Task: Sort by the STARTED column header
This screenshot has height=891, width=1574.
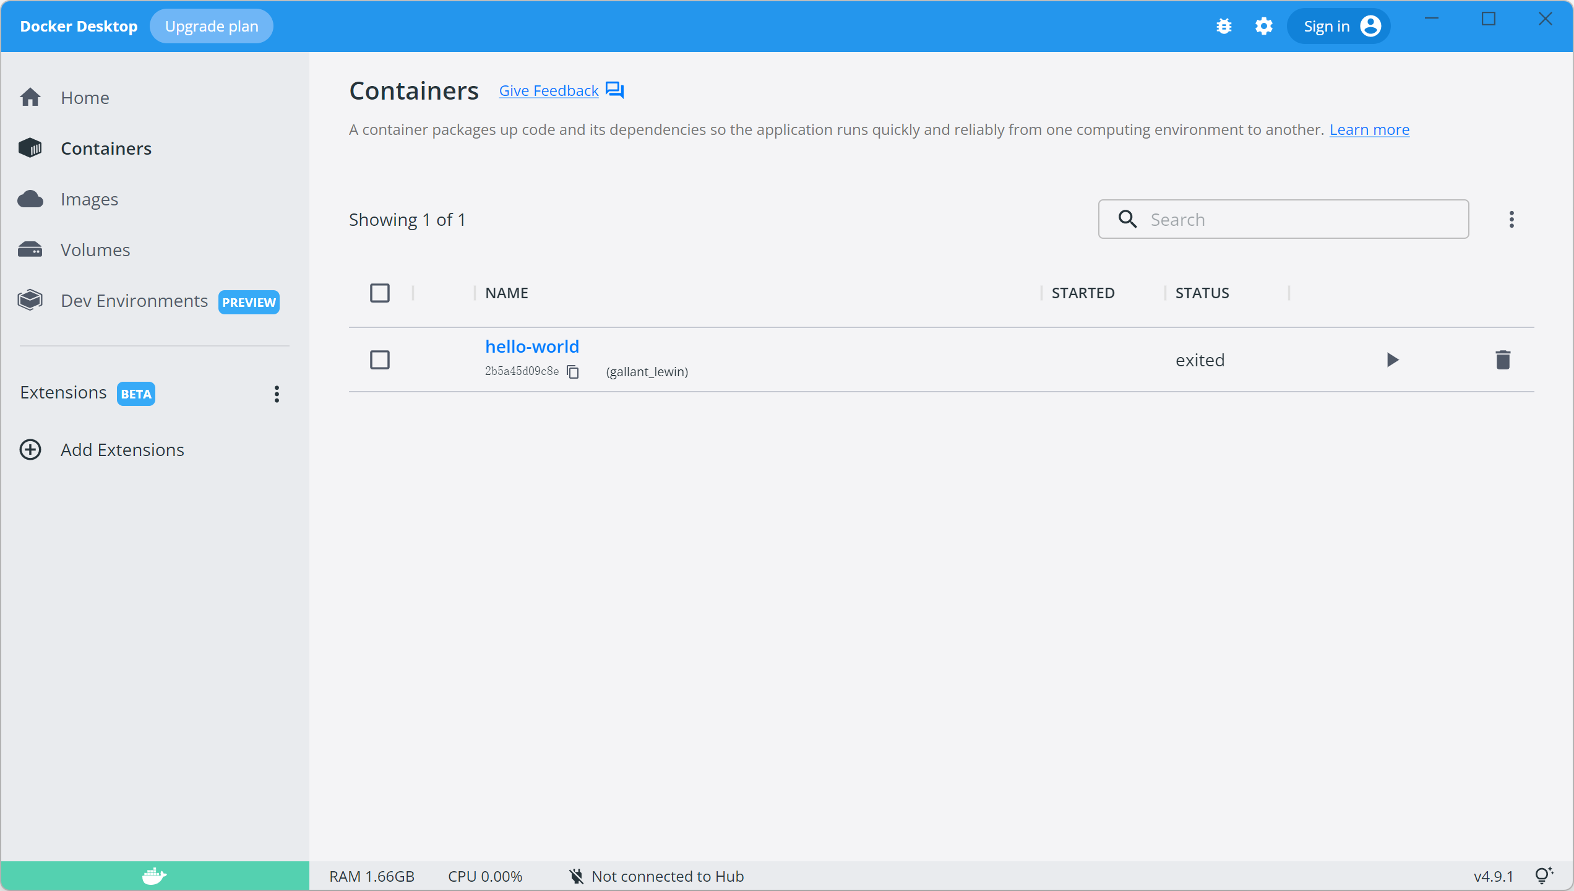Action: pyautogui.click(x=1083, y=293)
